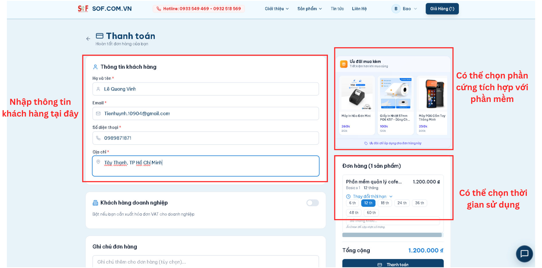This screenshot has height=268, width=542.
Task: Click the tag icon beside Ưu đãi chỉ áp dụng
Action: click(366, 143)
